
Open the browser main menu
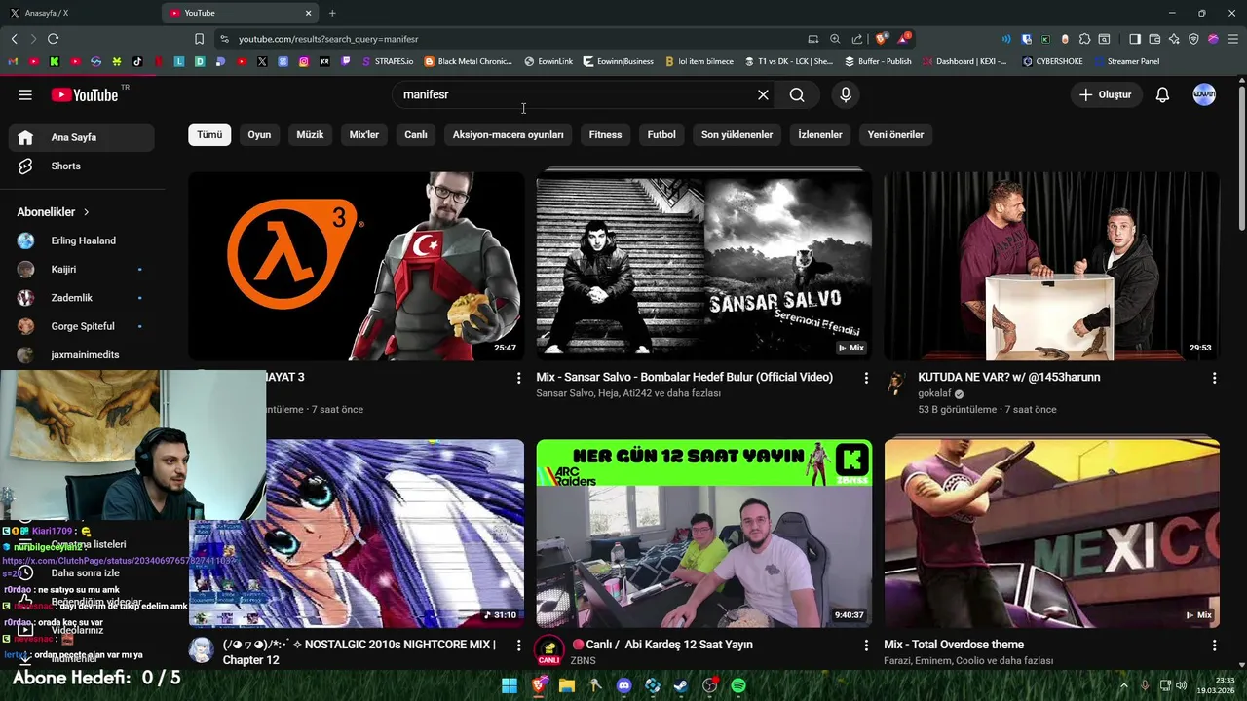(x=1232, y=39)
